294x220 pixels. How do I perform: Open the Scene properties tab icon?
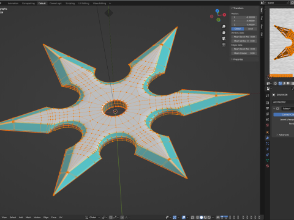(x=267, y=119)
